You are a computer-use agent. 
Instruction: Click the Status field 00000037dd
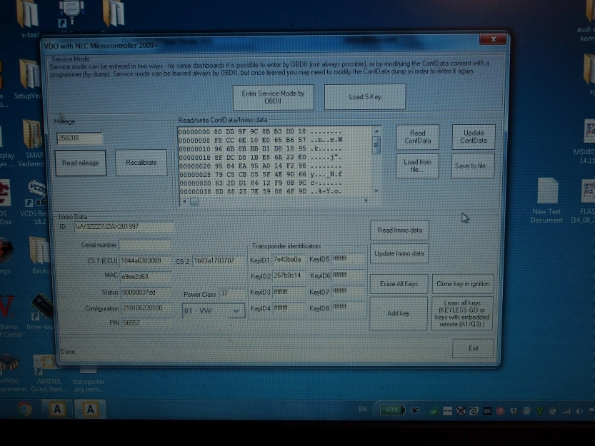(x=146, y=293)
